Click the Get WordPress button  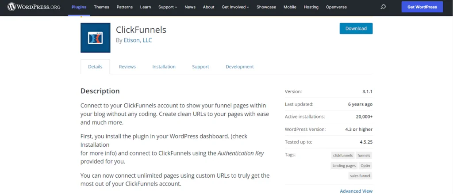click(x=422, y=7)
